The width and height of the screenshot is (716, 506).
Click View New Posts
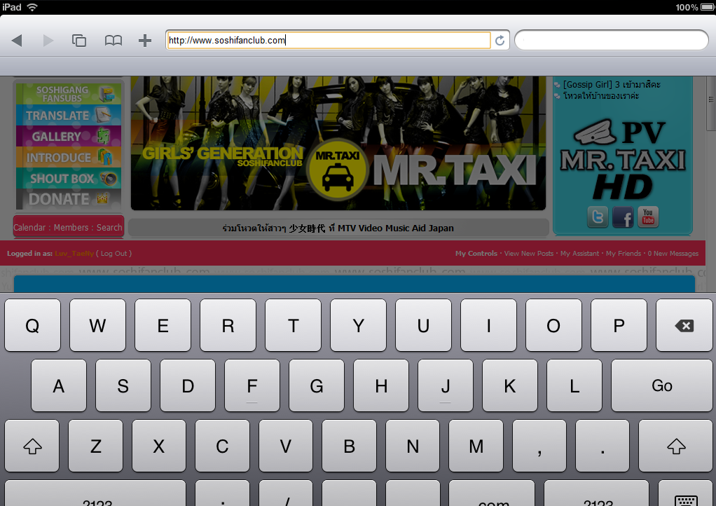coord(529,254)
